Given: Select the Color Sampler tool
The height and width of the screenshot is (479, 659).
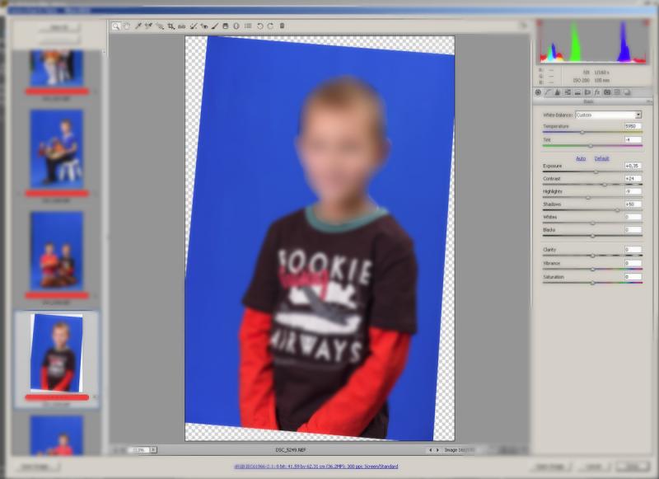Looking at the screenshot, I should [x=148, y=26].
